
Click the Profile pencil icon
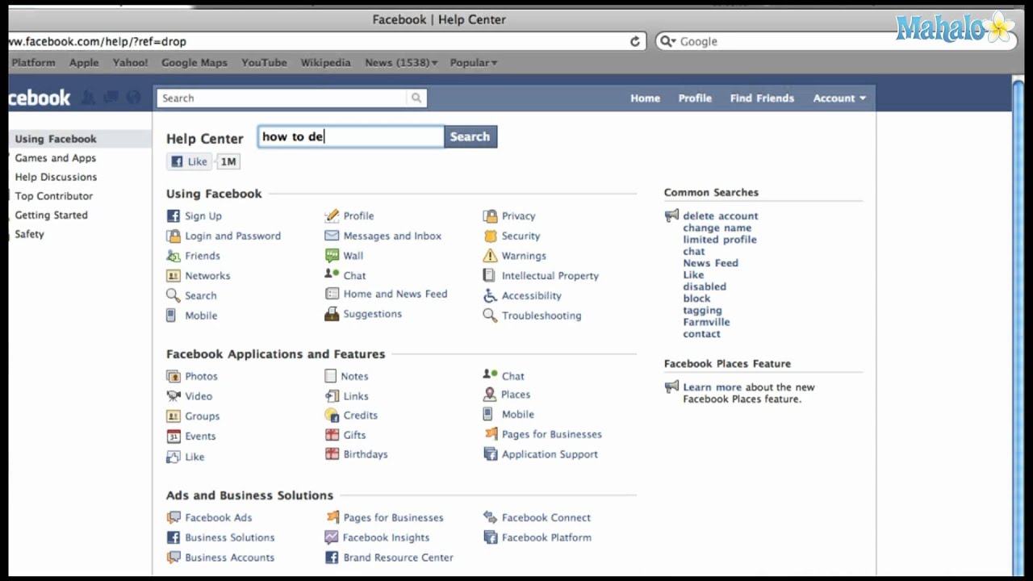[x=332, y=215]
